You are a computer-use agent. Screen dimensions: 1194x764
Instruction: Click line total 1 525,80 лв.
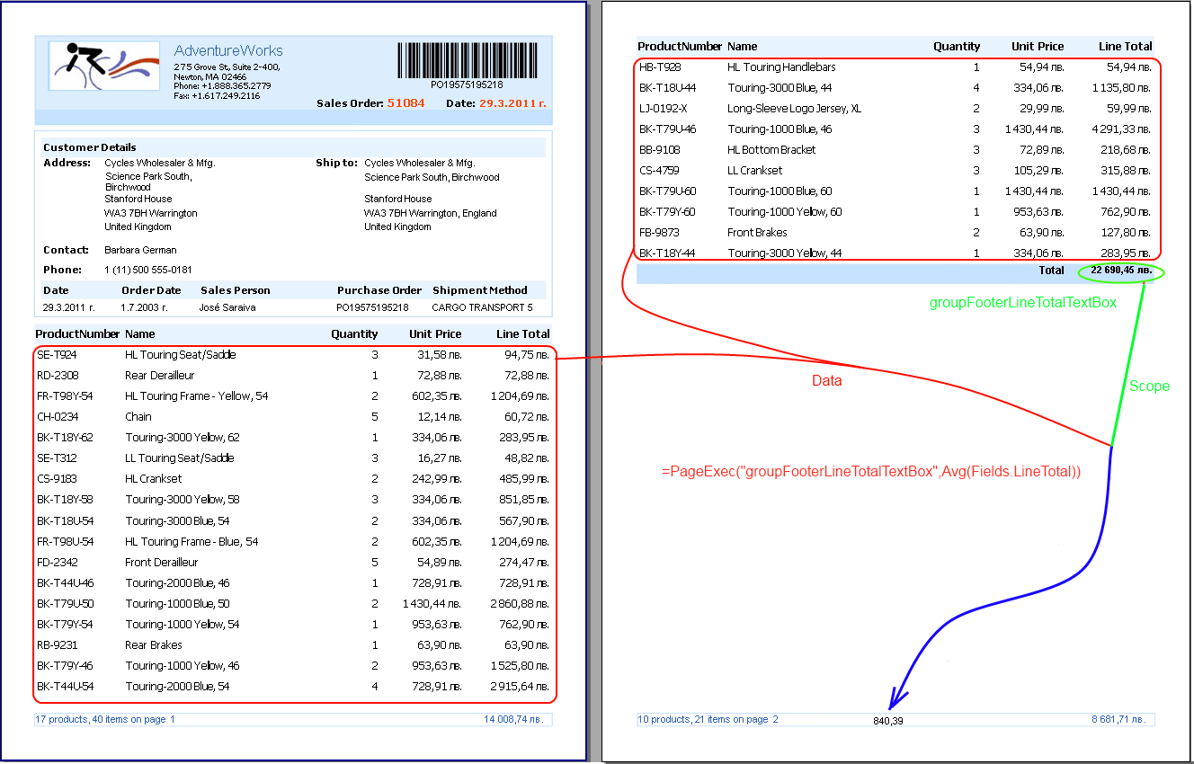(520, 665)
